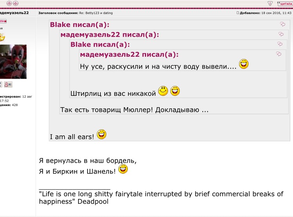Click the ЦИТАТА quote button
This screenshot has width=293, height=217.
coord(285,3)
